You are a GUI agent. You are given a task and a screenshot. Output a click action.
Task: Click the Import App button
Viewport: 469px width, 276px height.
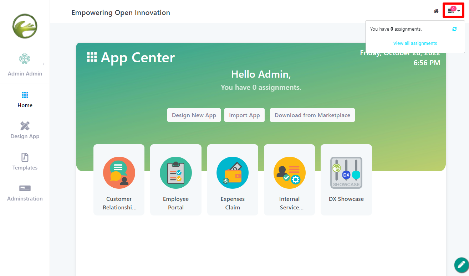pyautogui.click(x=244, y=115)
